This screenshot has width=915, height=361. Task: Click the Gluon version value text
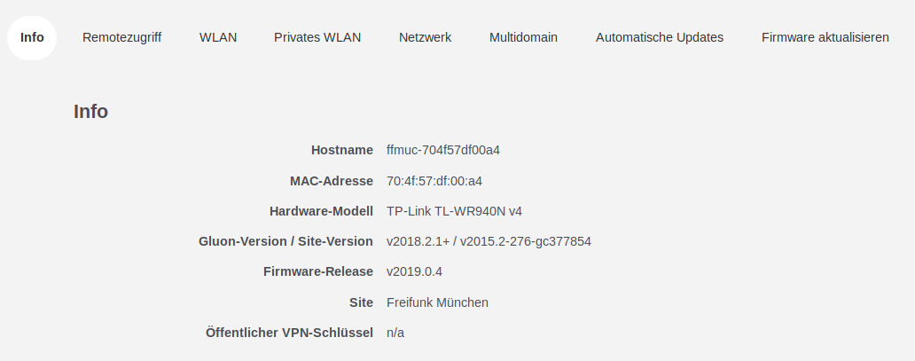click(489, 241)
